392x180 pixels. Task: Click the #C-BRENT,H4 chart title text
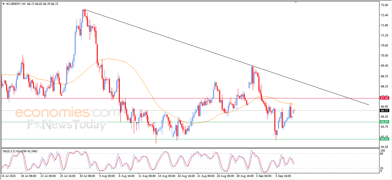click(x=16, y=4)
